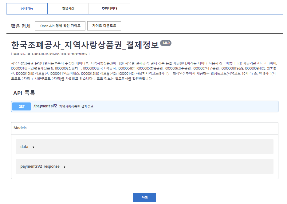Click the 활용 명세 heading
Screen dimensions: 287x204
[x=21, y=26]
